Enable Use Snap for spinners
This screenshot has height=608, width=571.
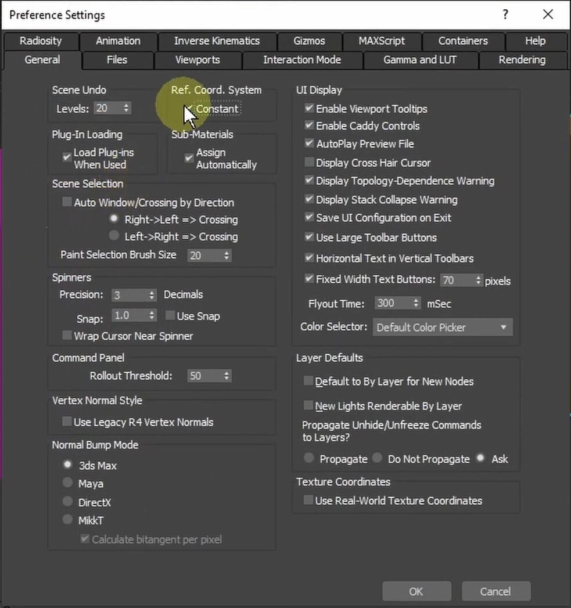tap(169, 315)
